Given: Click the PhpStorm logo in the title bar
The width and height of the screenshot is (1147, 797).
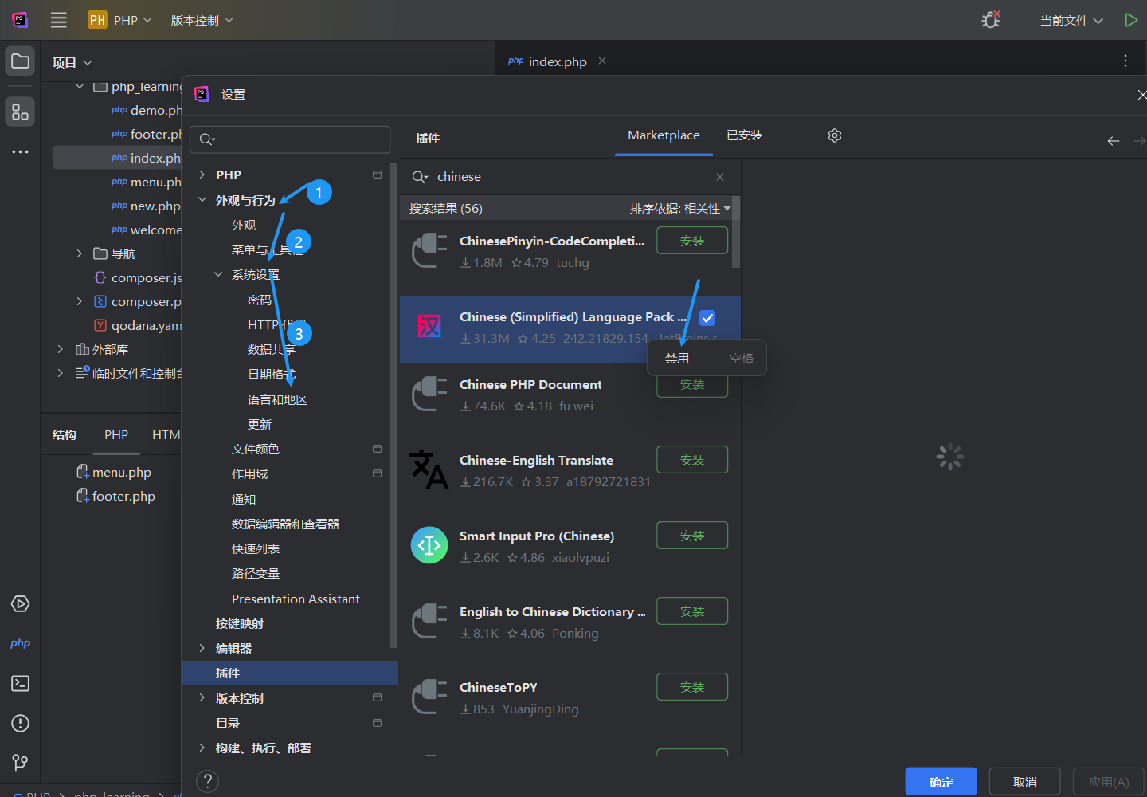Looking at the screenshot, I should click(20, 20).
